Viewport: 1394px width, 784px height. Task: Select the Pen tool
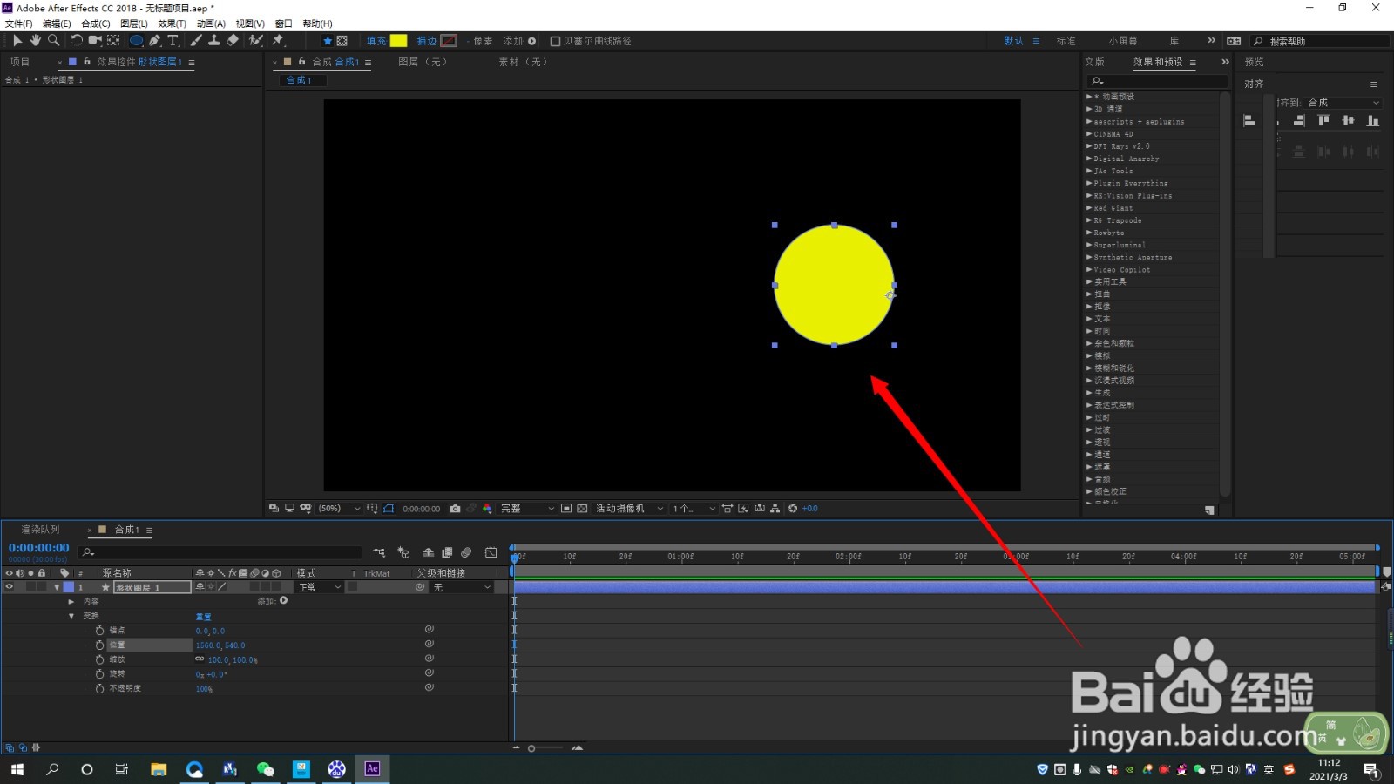click(x=155, y=40)
